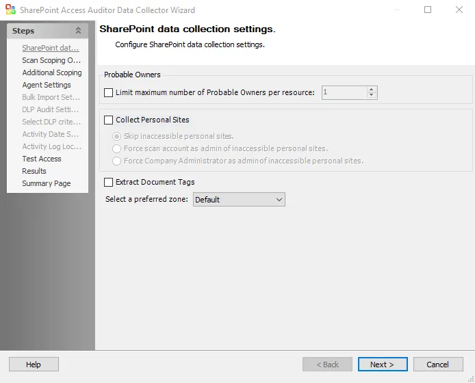Choose Force Company Administrator as admin option
This screenshot has height=383, width=475.
[x=116, y=161]
